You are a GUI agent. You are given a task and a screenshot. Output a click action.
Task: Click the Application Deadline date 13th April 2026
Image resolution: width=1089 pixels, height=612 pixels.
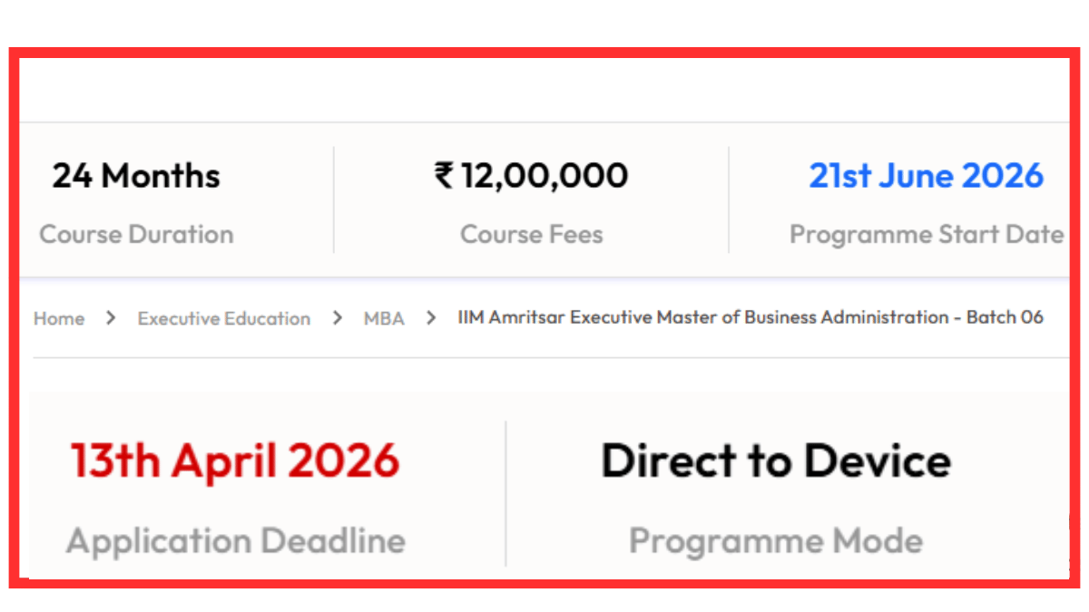point(234,460)
